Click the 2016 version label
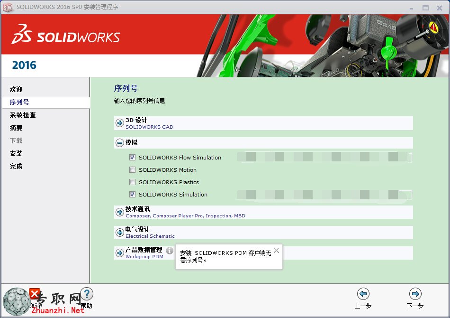The height and width of the screenshot is (318, 450). [24, 65]
